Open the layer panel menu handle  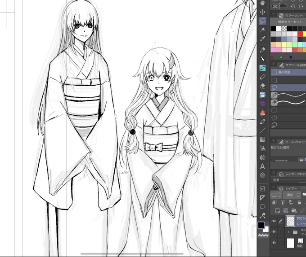pos(274,187)
